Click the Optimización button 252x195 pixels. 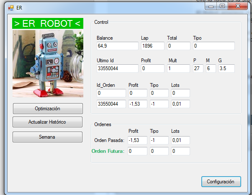(x=48, y=109)
